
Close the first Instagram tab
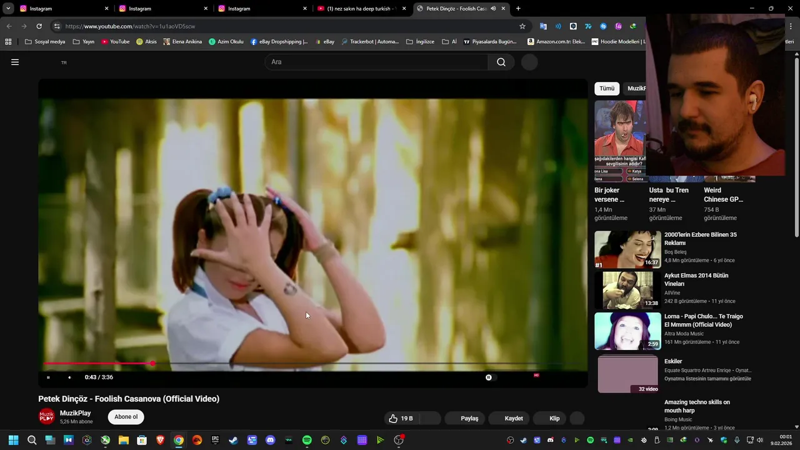click(106, 9)
